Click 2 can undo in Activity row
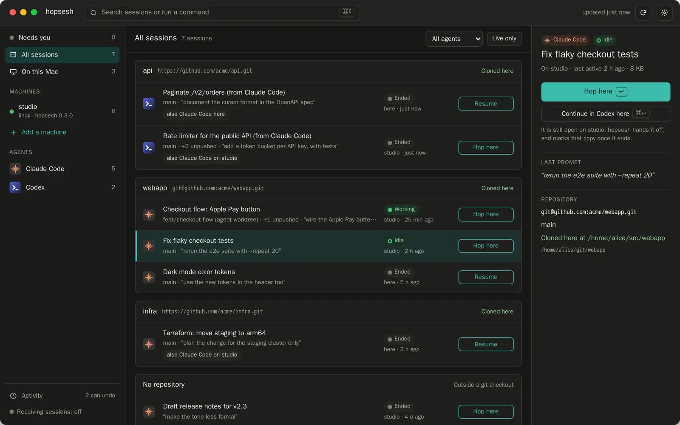 pyautogui.click(x=100, y=396)
